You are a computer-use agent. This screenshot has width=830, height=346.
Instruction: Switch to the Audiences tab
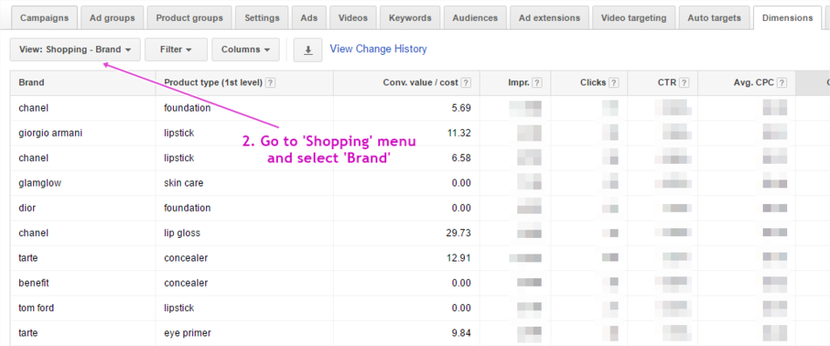475,18
